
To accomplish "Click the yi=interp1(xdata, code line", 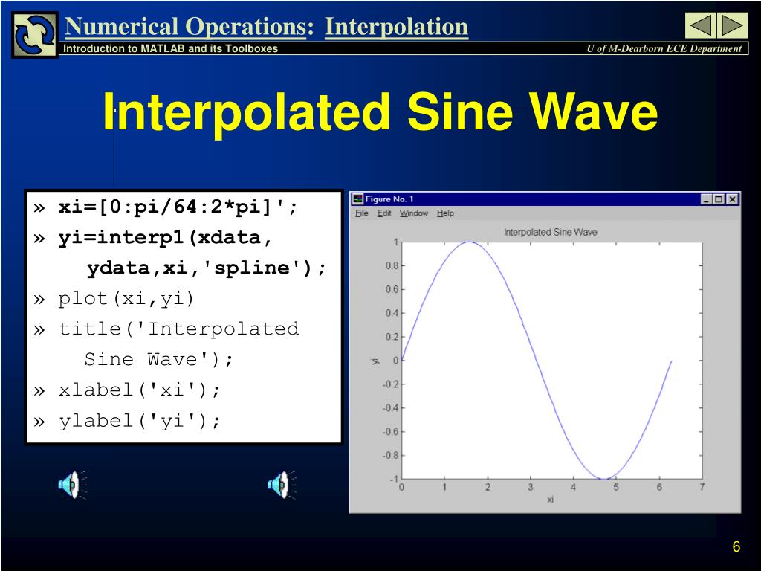I will [x=165, y=237].
